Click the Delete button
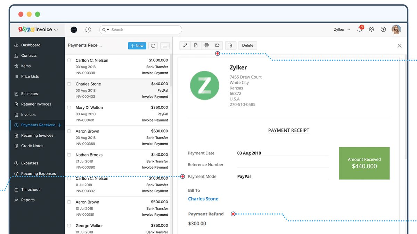 pos(248,45)
